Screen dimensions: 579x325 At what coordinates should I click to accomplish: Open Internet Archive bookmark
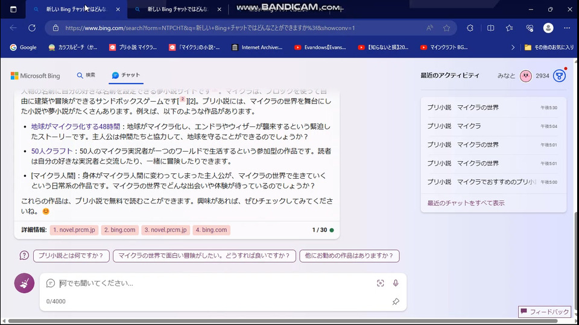[257, 47]
